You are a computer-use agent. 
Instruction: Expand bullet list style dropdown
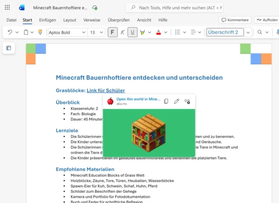(x=184, y=32)
